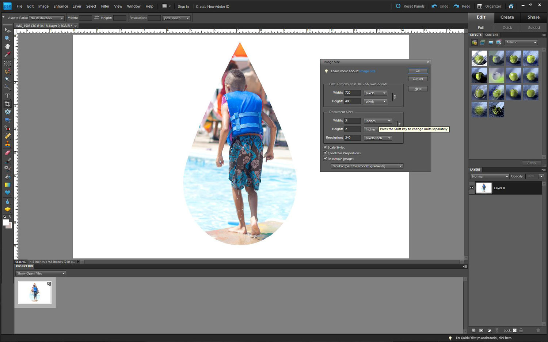Viewport: 548px width, 342px height.
Task: Open the Delete Layer trash icon
Action: 538,330
